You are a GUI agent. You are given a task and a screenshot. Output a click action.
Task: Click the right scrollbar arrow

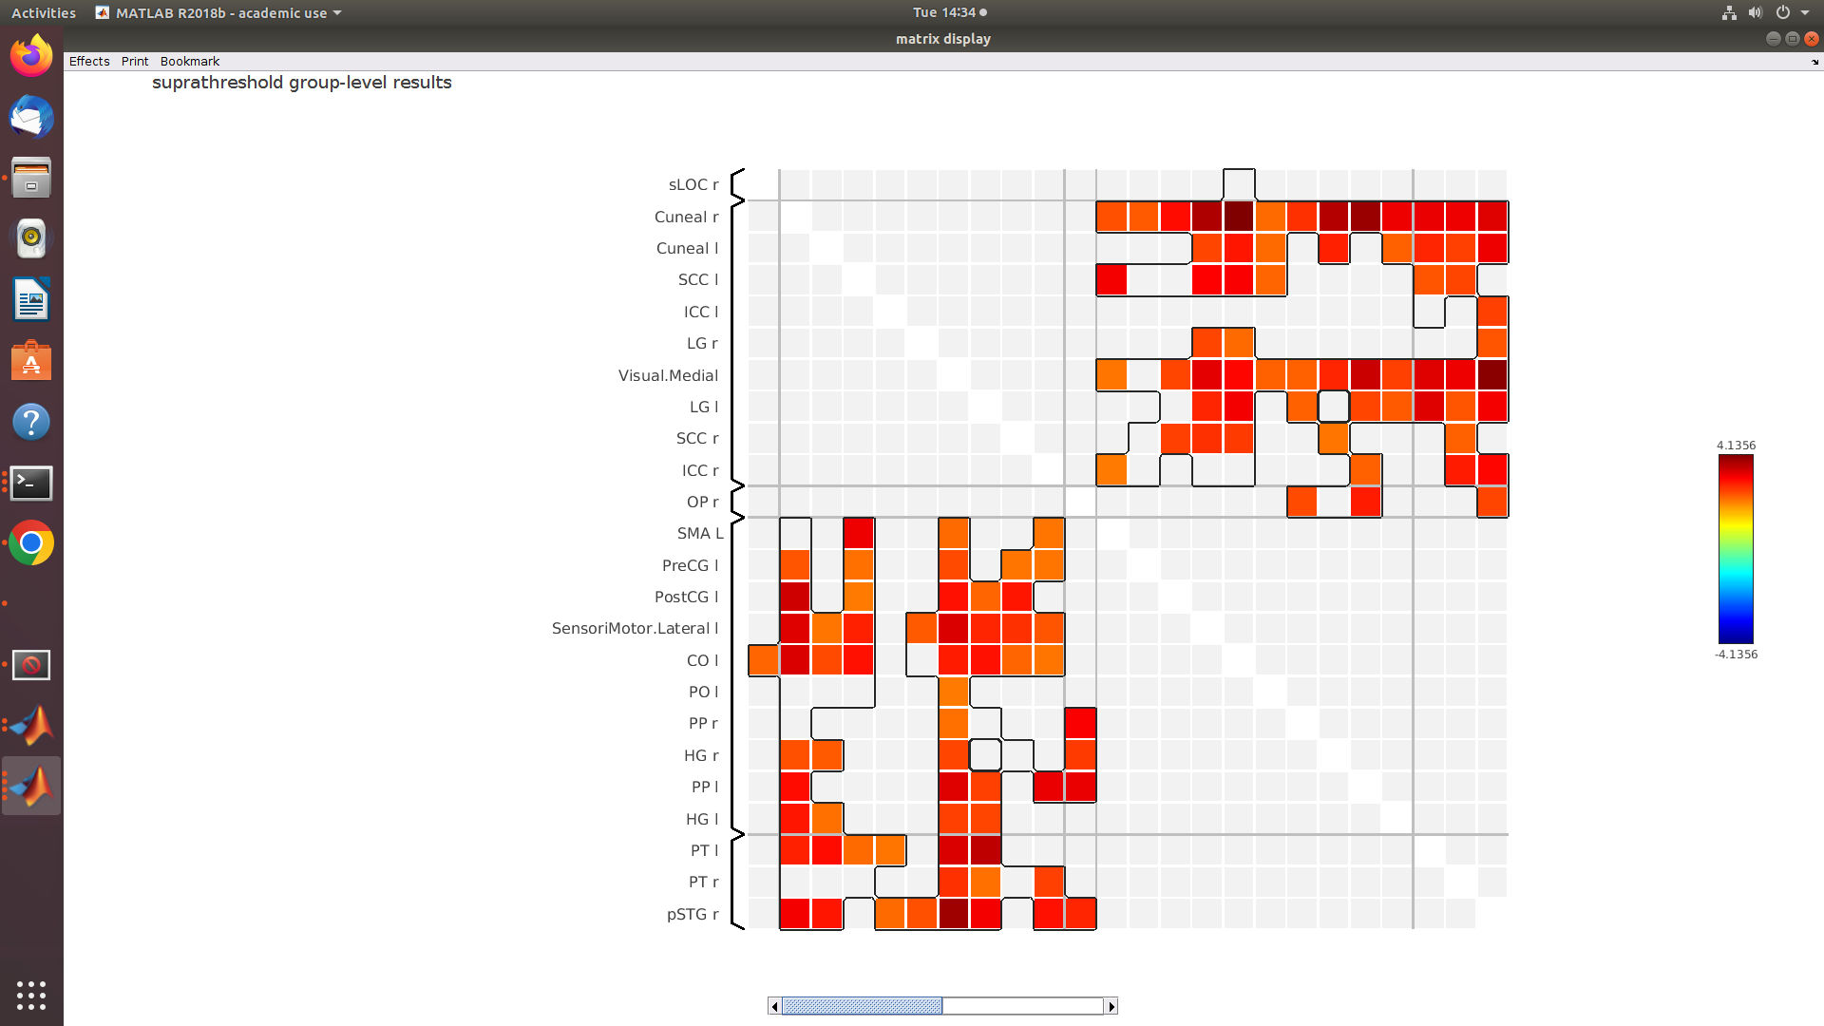1111,1006
